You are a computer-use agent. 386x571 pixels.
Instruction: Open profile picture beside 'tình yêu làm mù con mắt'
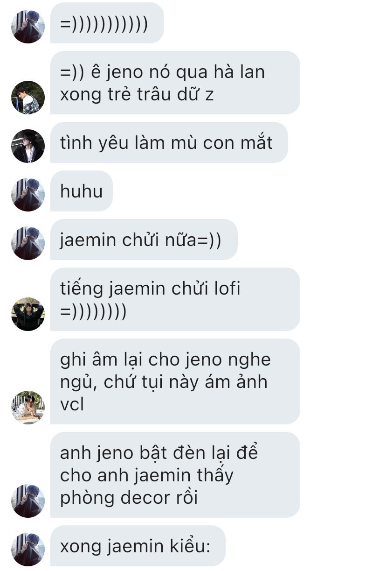(28, 146)
